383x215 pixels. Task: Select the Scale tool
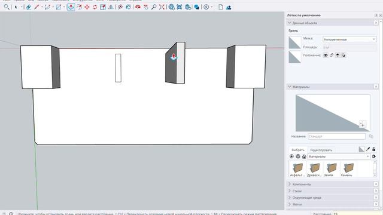point(103,7)
